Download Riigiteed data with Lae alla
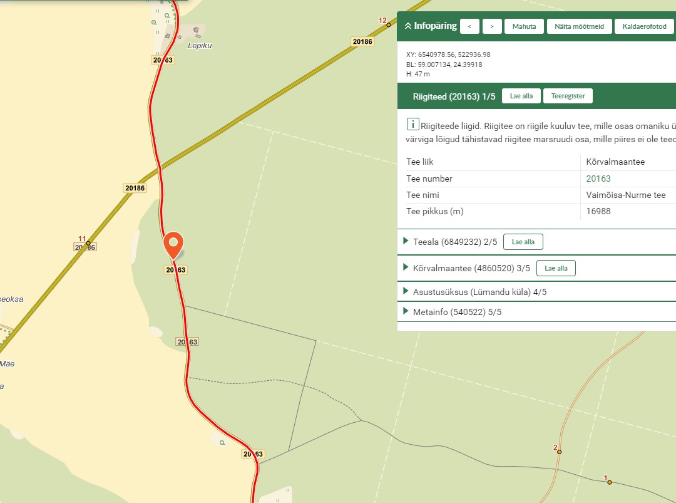Viewport: 676px width, 503px height. 521,96
